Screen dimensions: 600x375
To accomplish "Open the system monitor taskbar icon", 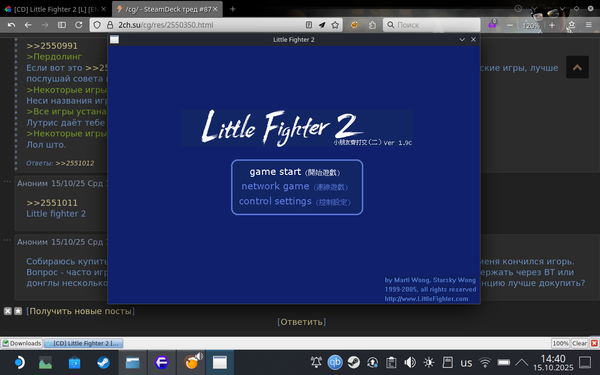I will point(45,362).
